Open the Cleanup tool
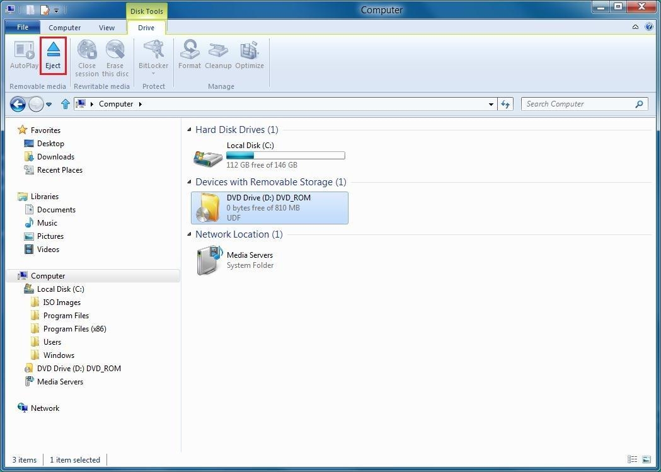 [x=218, y=55]
